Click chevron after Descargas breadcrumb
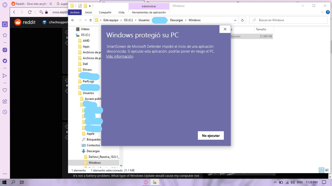The image size is (332, 186). pos(186,20)
